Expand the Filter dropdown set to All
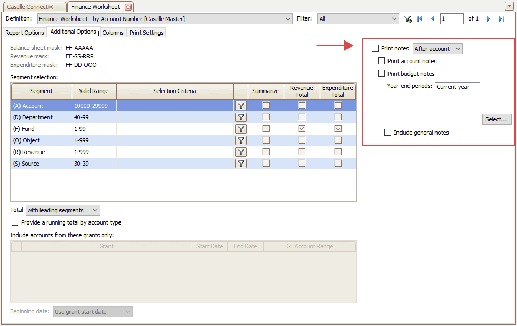Screen dimensions: 517x326 pos(394,19)
